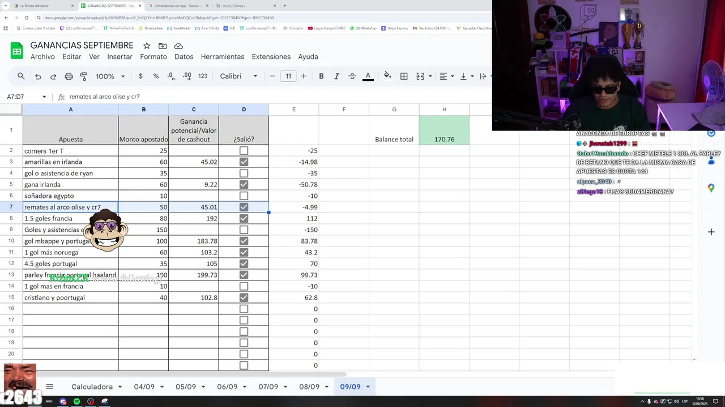Open the text color picker
The width and height of the screenshot is (725, 407).
[x=368, y=76]
